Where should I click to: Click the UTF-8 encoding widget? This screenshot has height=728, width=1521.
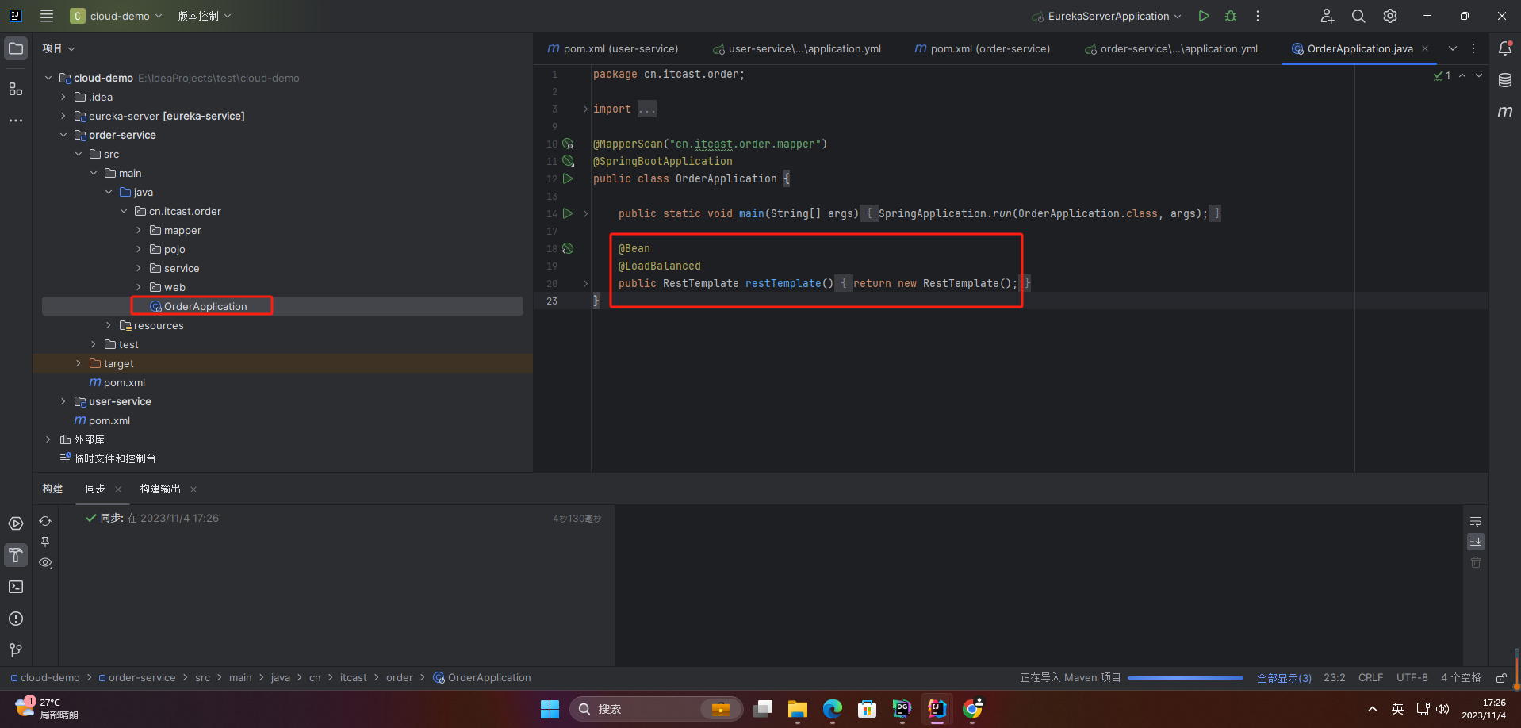(1412, 678)
